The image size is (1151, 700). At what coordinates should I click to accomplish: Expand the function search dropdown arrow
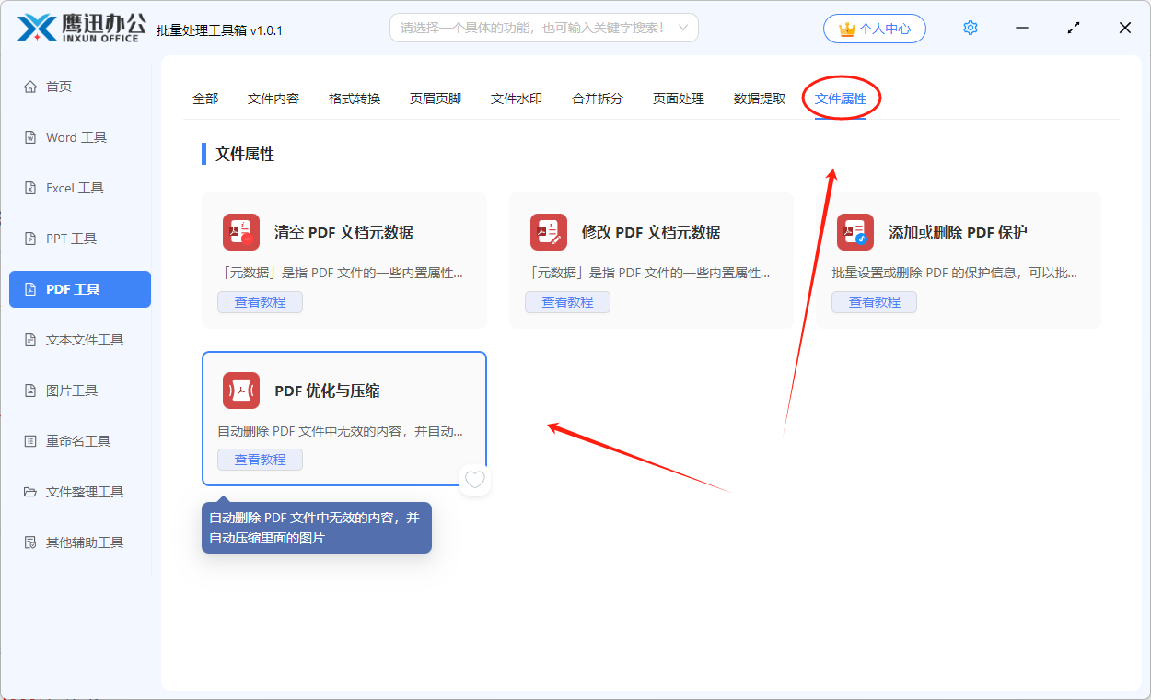[x=683, y=28]
